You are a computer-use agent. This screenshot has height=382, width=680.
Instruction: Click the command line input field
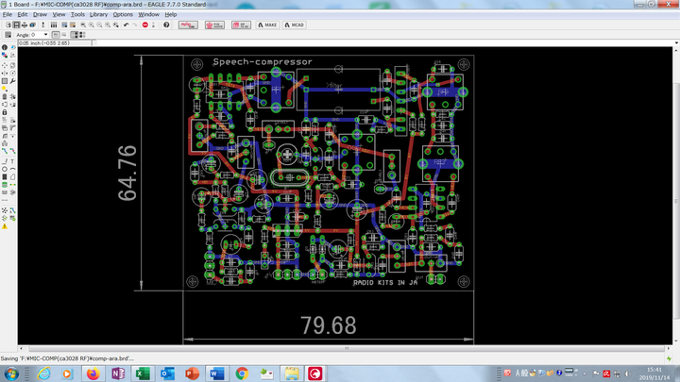pyautogui.click(x=378, y=42)
